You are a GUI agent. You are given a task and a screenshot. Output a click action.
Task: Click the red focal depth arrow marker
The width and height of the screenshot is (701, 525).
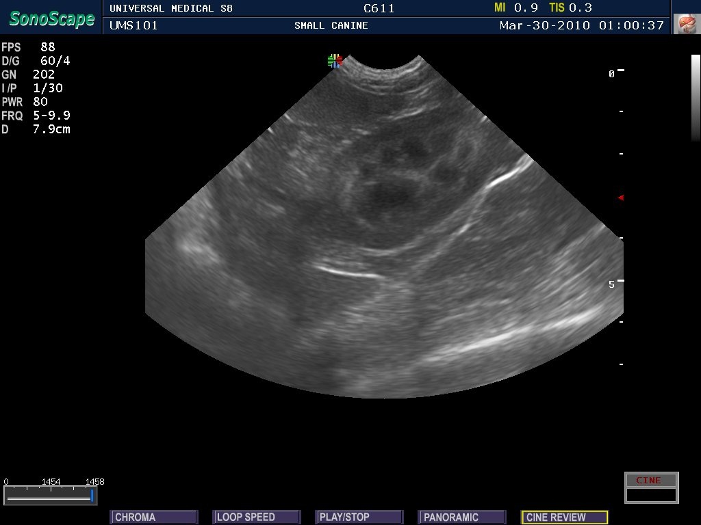click(620, 198)
